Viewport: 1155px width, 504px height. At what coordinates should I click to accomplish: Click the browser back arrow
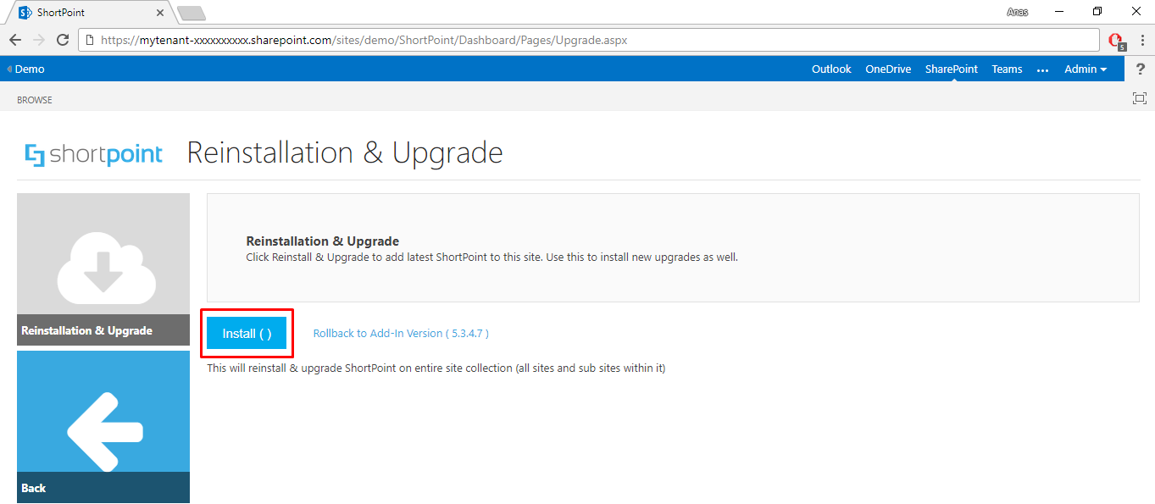(15, 40)
